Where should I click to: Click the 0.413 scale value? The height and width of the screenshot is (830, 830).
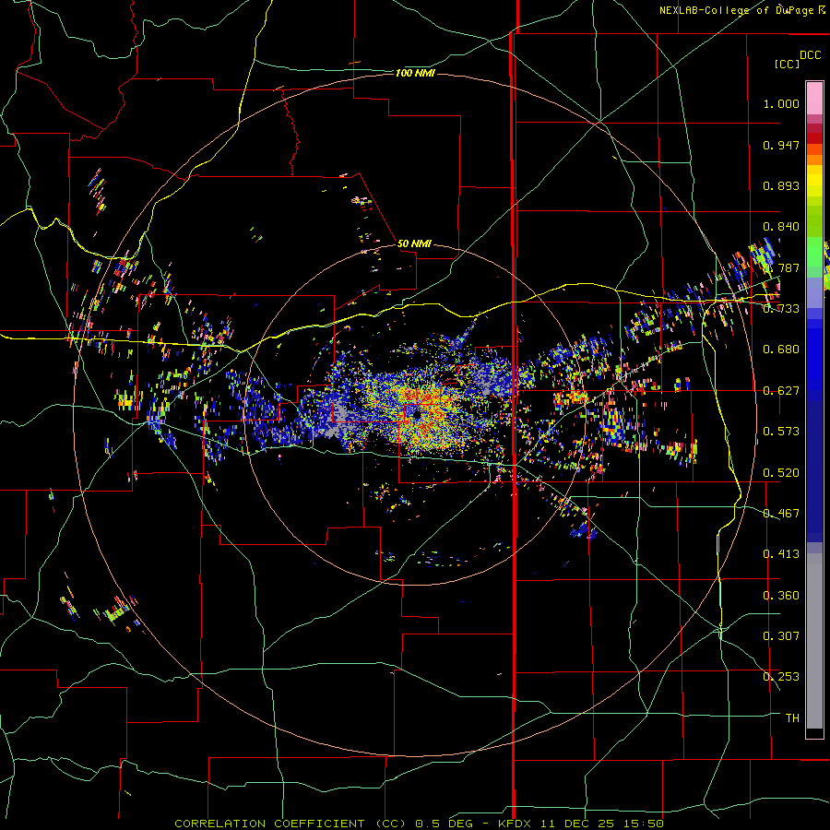point(781,554)
